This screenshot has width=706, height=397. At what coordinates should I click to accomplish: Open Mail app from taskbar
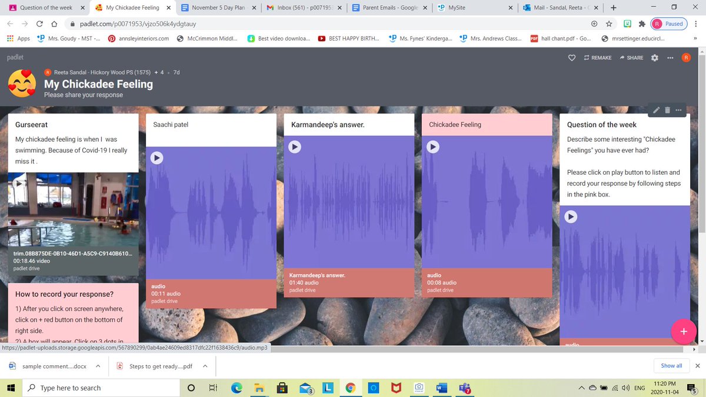306,388
